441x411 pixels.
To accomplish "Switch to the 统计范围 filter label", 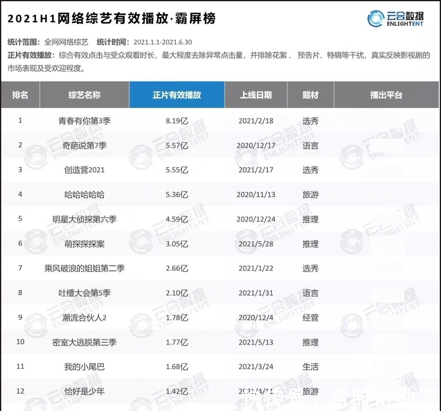I will (21, 42).
